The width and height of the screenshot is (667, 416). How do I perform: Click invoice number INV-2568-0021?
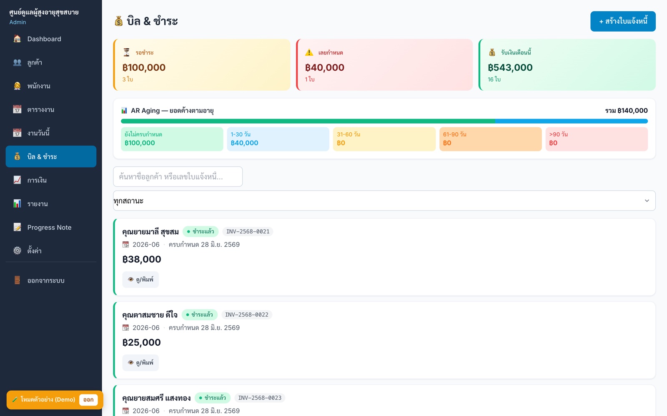point(248,232)
